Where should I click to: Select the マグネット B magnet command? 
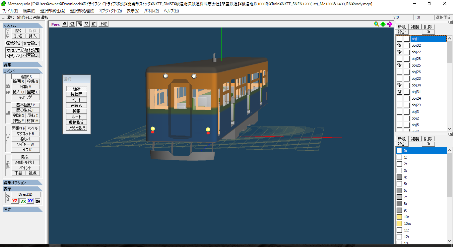point(26,134)
